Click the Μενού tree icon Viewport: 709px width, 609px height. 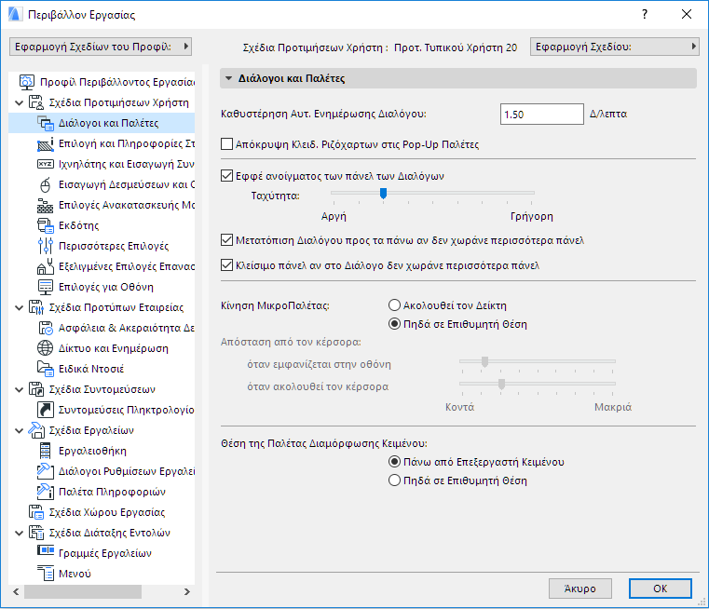coord(46,574)
